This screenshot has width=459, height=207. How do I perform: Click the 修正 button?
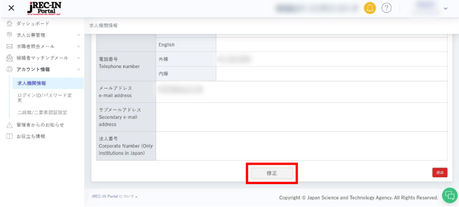pyautogui.click(x=272, y=173)
